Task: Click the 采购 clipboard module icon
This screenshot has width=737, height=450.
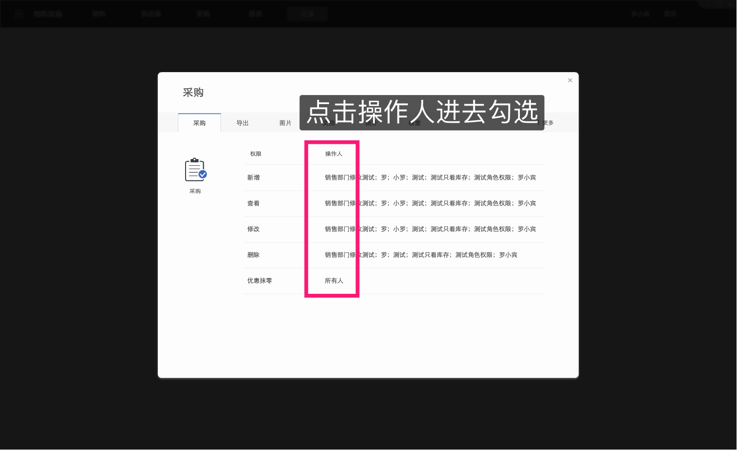Action: pyautogui.click(x=195, y=170)
